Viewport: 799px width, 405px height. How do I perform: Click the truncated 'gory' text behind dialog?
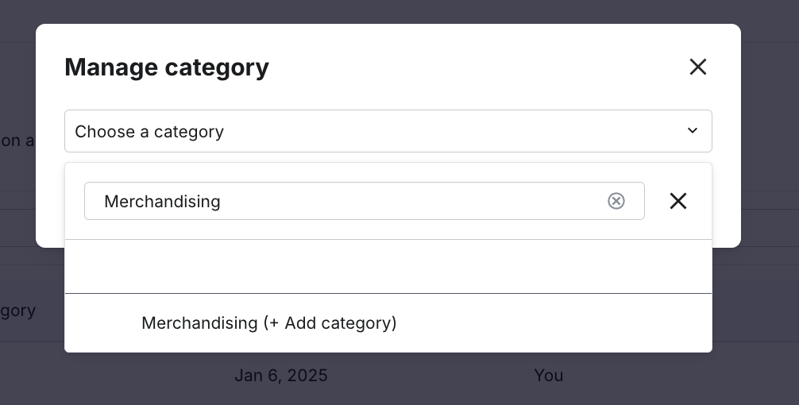coord(17,310)
